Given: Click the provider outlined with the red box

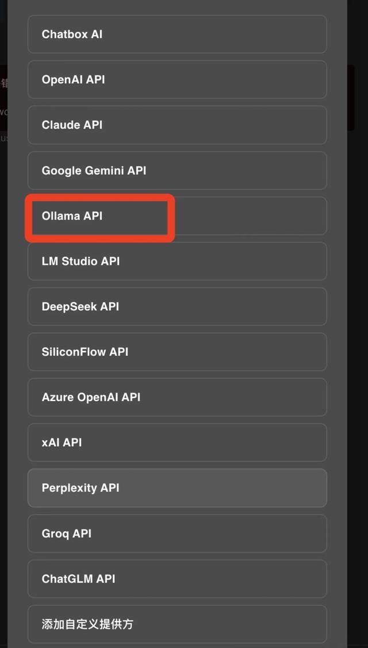Looking at the screenshot, I should [99, 217].
